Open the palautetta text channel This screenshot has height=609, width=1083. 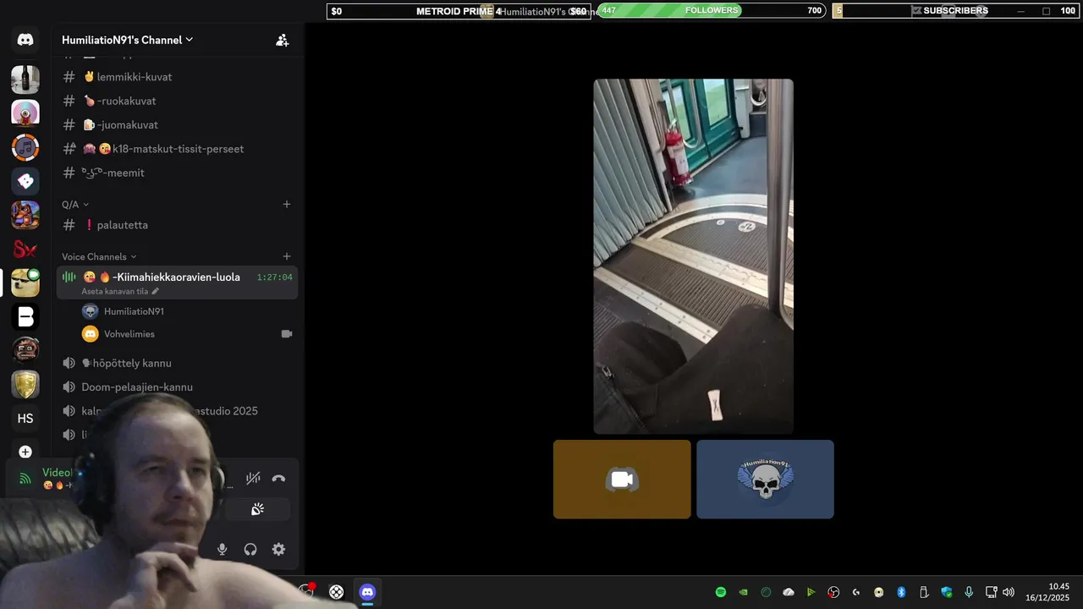pyautogui.click(x=176, y=225)
